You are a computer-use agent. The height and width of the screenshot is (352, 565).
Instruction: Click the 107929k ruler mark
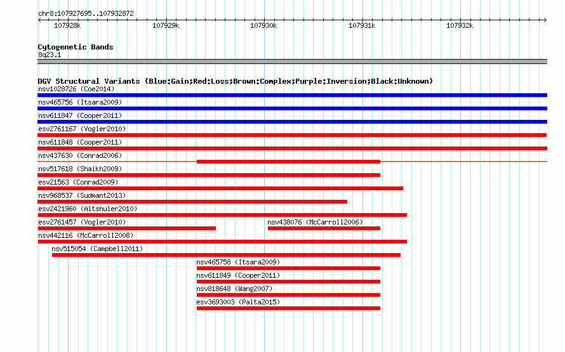[x=166, y=25]
